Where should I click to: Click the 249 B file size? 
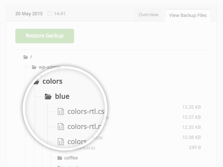click(x=194, y=148)
